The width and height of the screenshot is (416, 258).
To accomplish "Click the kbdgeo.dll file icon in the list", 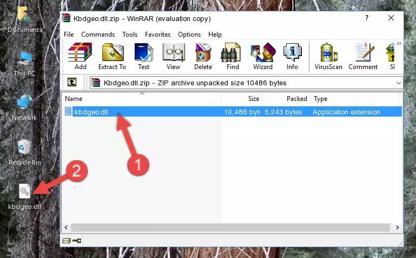I will click(x=68, y=111).
